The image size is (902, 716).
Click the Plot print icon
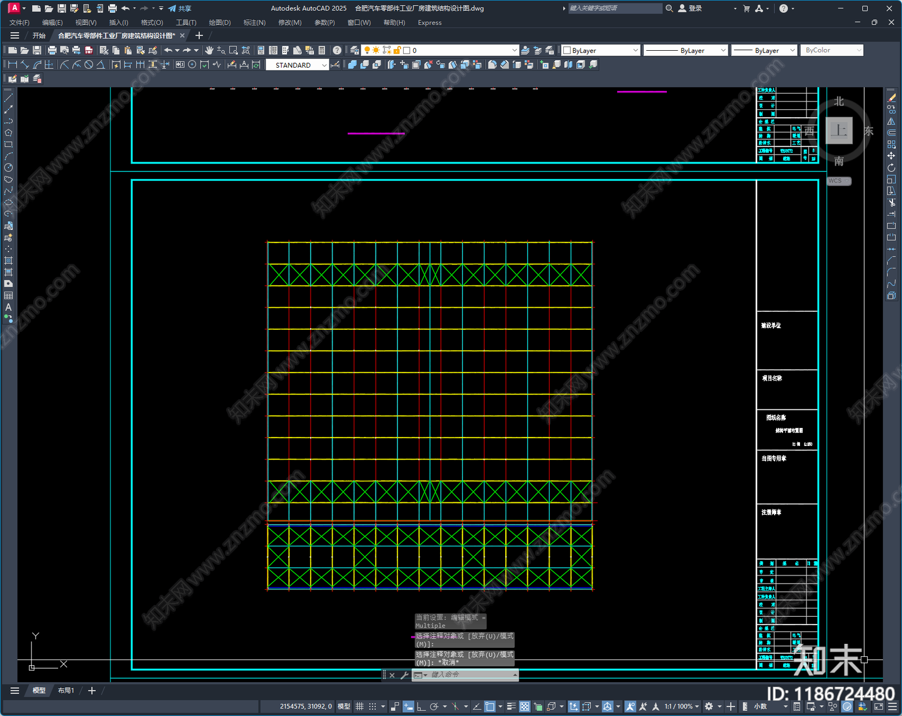pos(52,50)
